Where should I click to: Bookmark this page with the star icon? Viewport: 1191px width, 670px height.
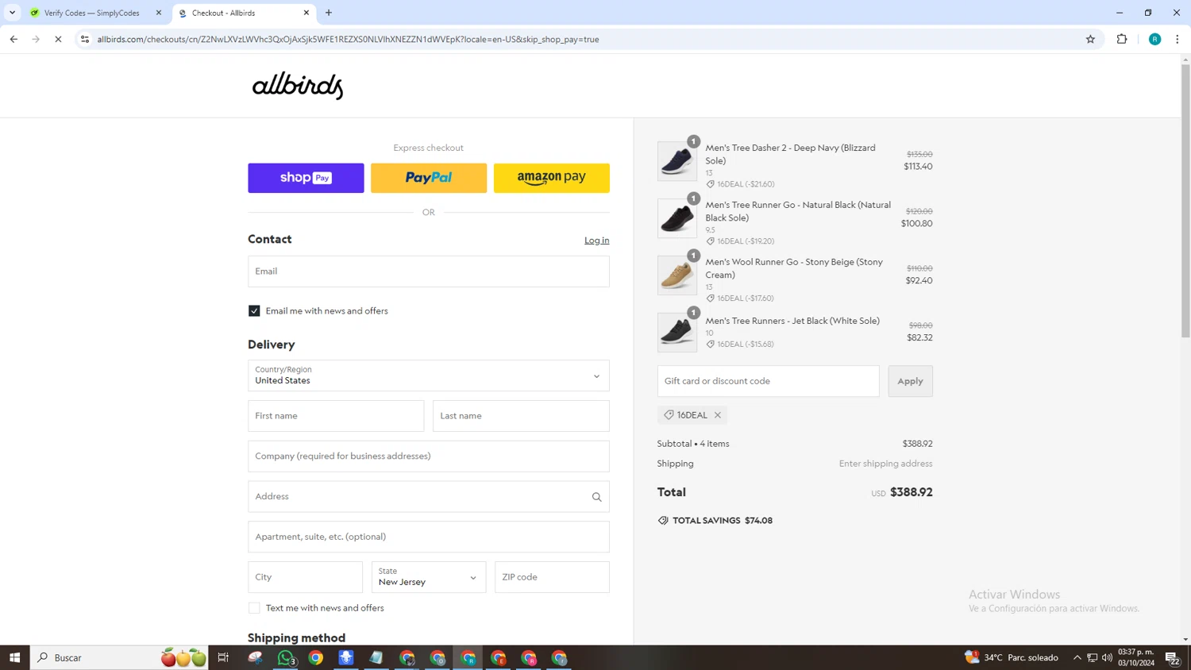pyautogui.click(x=1090, y=39)
